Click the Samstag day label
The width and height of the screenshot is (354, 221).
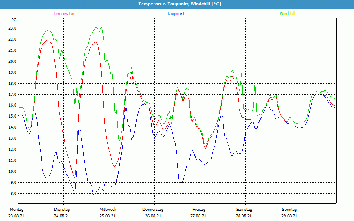pyautogui.click(x=244, y=210)
